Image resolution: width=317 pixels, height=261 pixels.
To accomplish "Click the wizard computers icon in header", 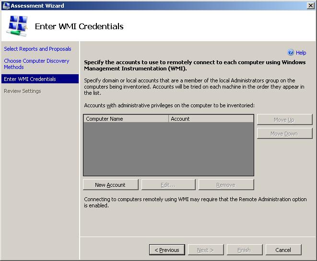I will [18, 26].
